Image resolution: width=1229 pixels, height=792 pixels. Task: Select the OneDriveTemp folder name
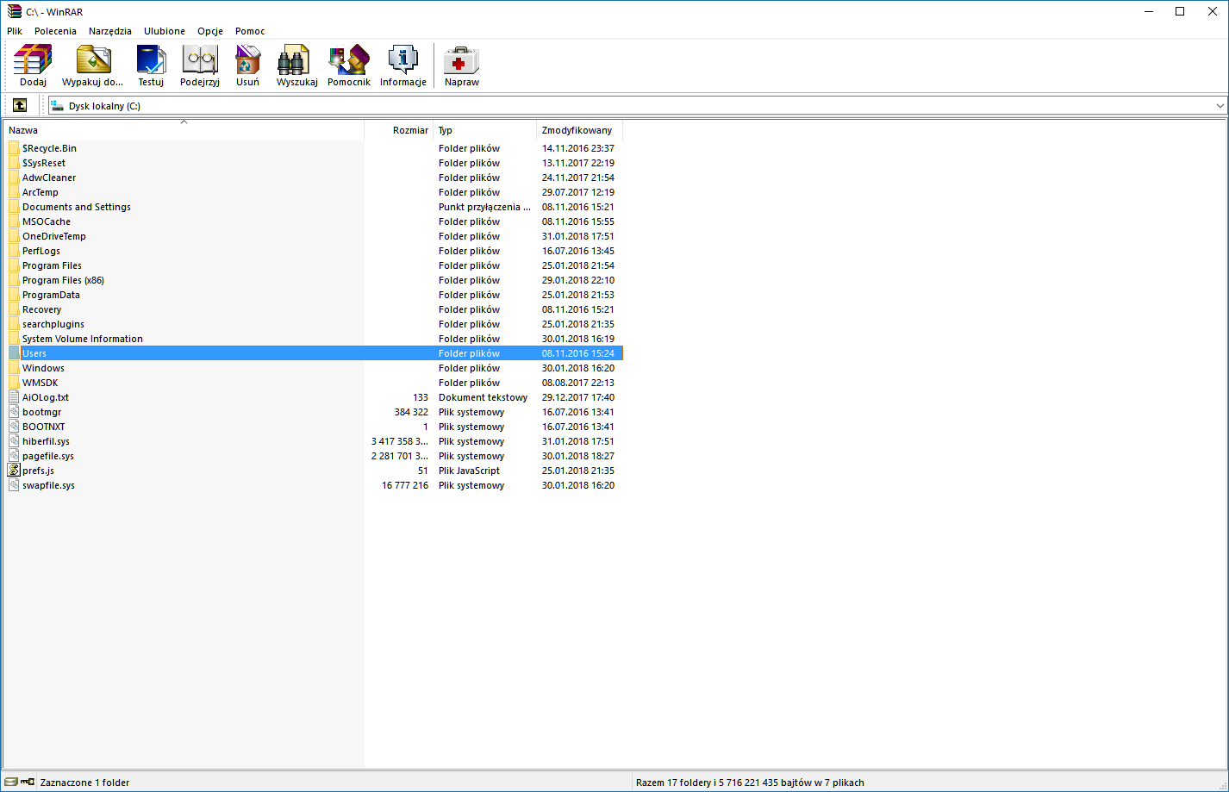click(x=54, y=236)
